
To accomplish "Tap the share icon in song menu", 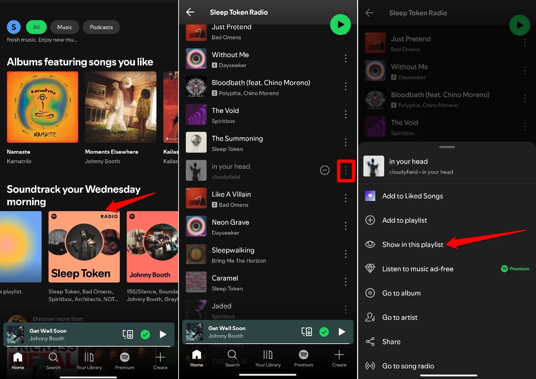I will point(370,342).
